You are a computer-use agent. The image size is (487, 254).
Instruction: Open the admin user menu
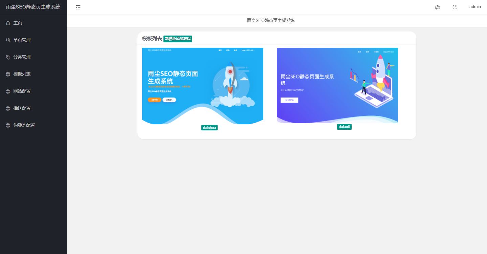click(x=475, y=7)
